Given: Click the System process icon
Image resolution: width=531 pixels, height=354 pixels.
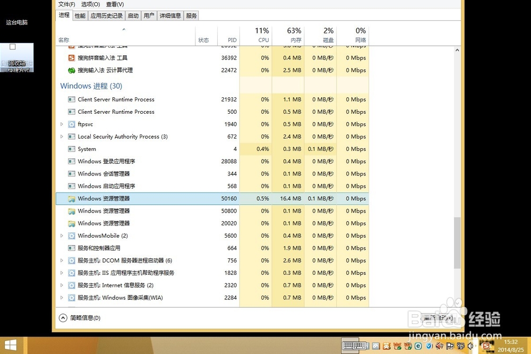Looking at the screenshot, I should [72, 149].
